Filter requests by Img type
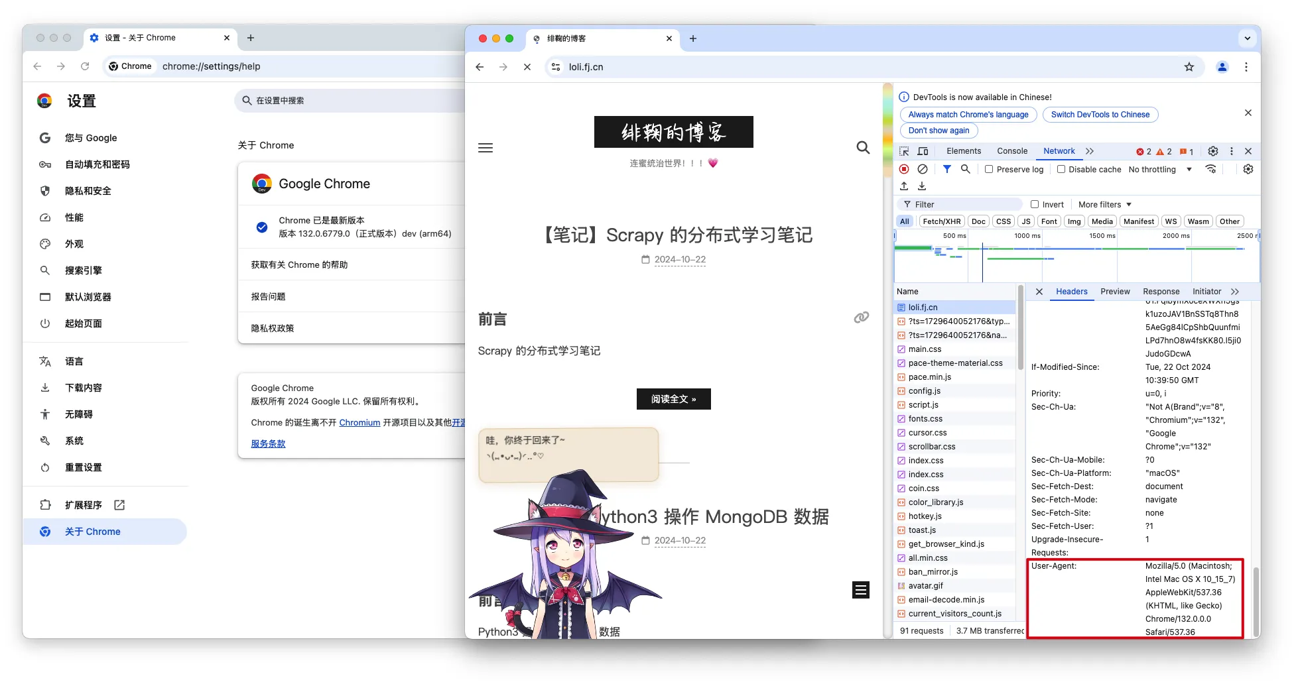Viewport: 1298px width, 688px height. click(1074, 221)
